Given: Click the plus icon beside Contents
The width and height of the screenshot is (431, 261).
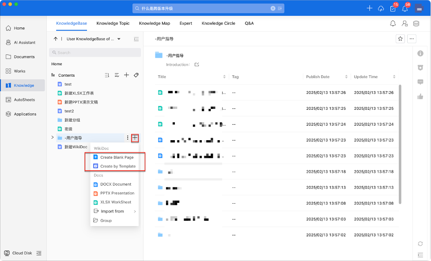Looking at the screenshot, I should point(126,75).
